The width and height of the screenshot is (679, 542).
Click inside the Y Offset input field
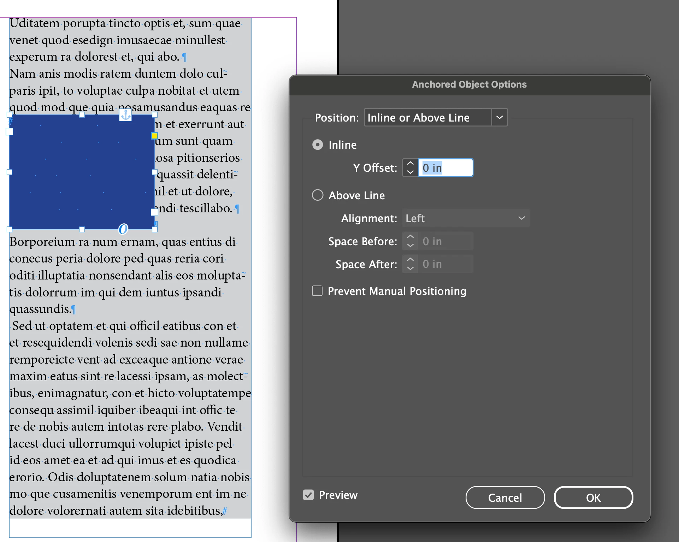[446, 168]
